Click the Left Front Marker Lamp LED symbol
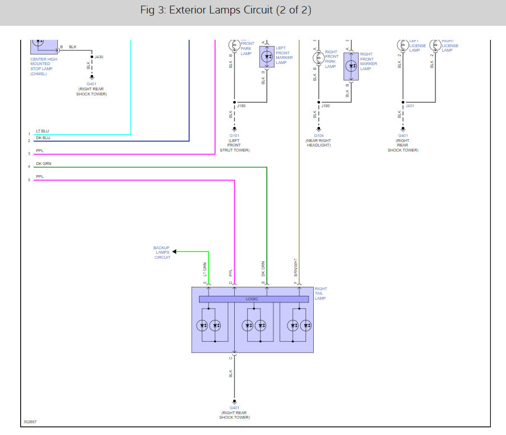 click(267, 57)
